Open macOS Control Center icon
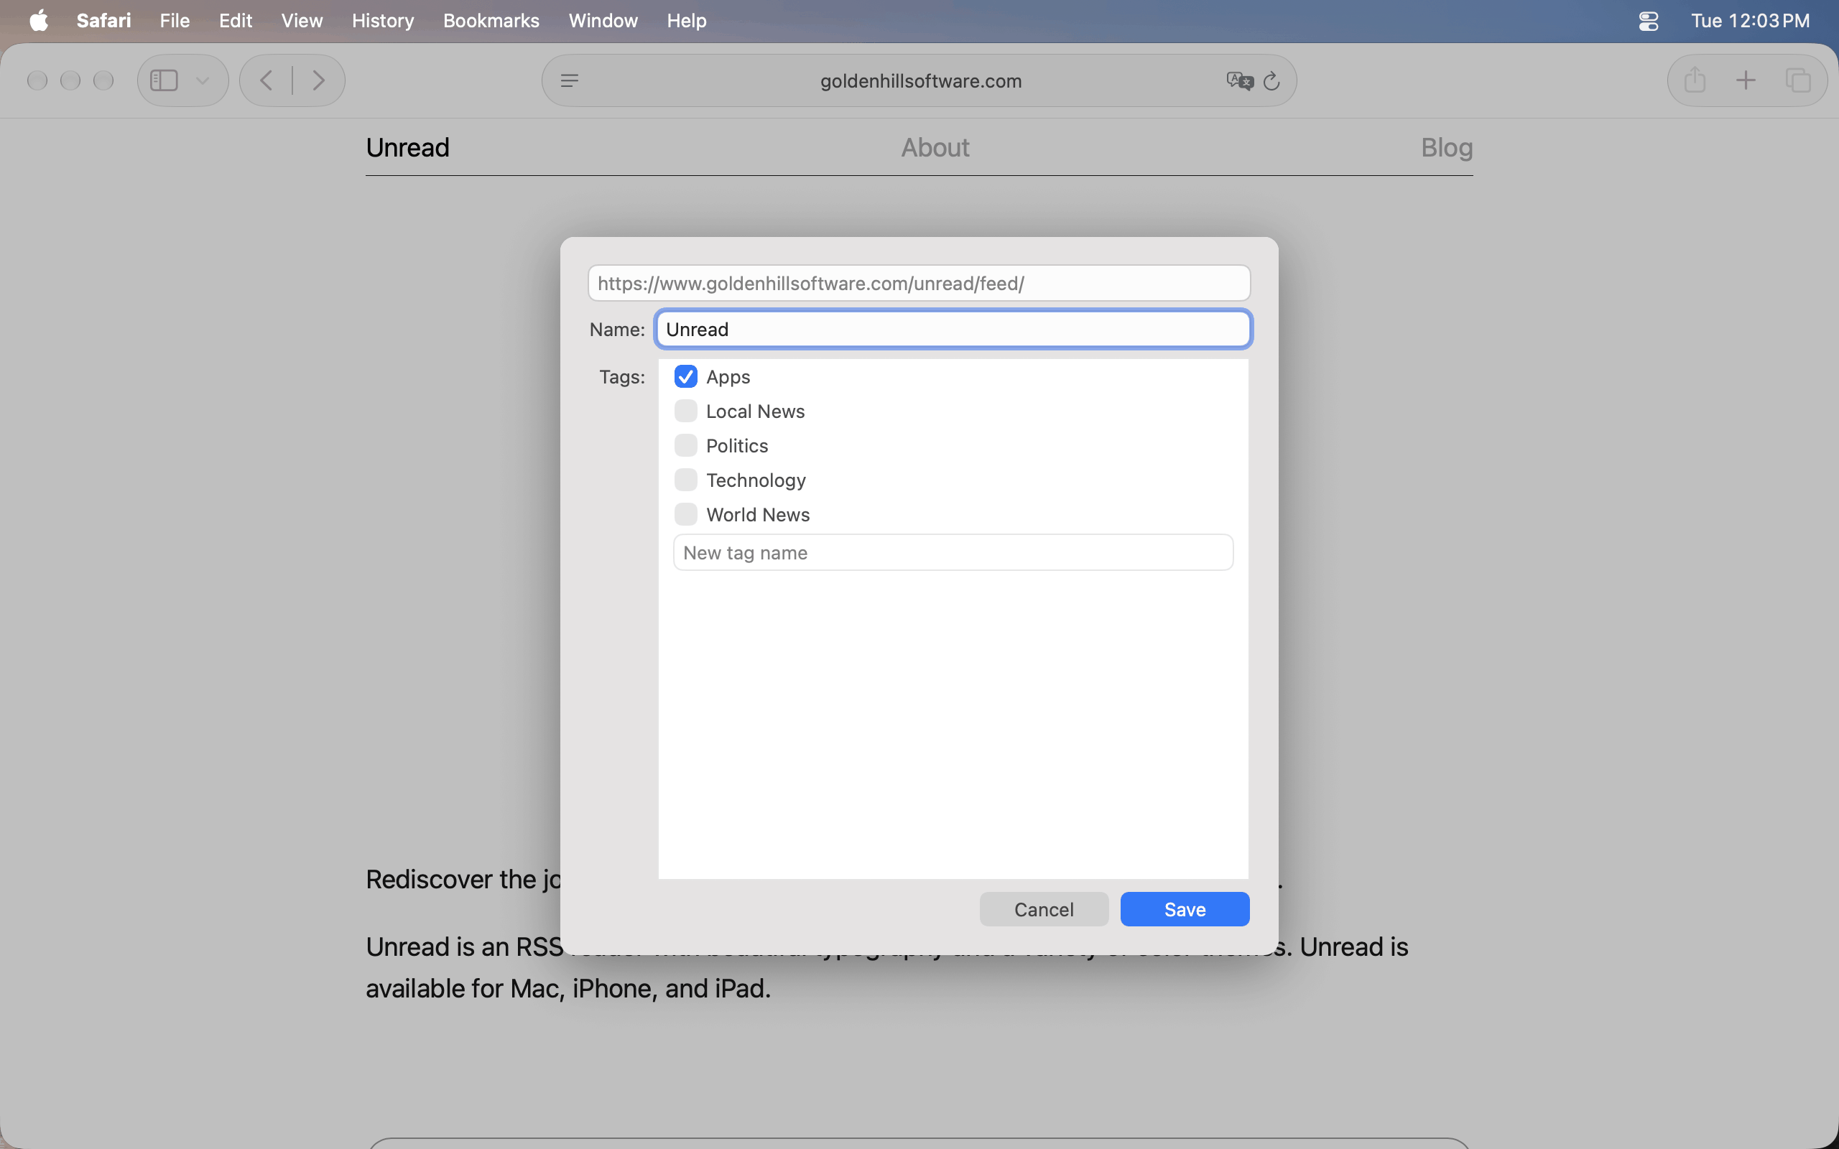The image size is (1839, 1149). point(1648,21)
